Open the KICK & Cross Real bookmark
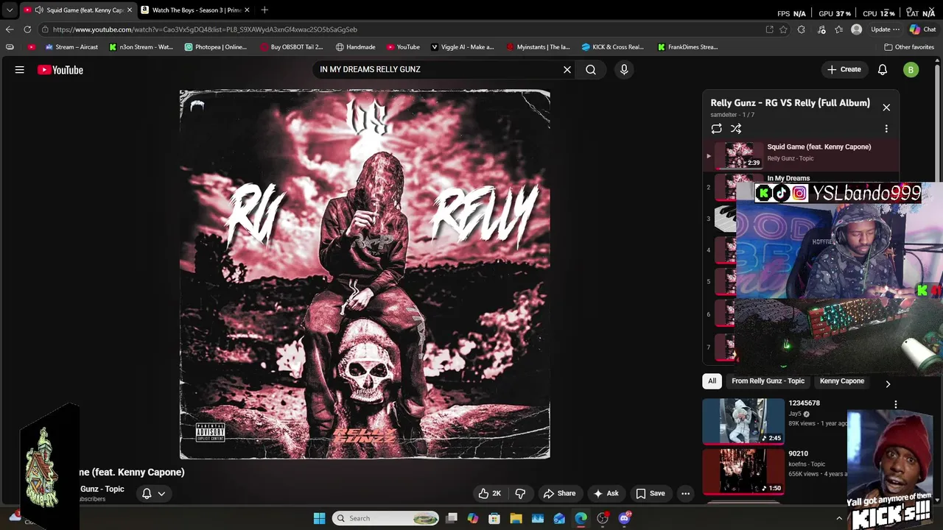Image resolution: width=943 pixels, height=530 pixels. (613, 47)
